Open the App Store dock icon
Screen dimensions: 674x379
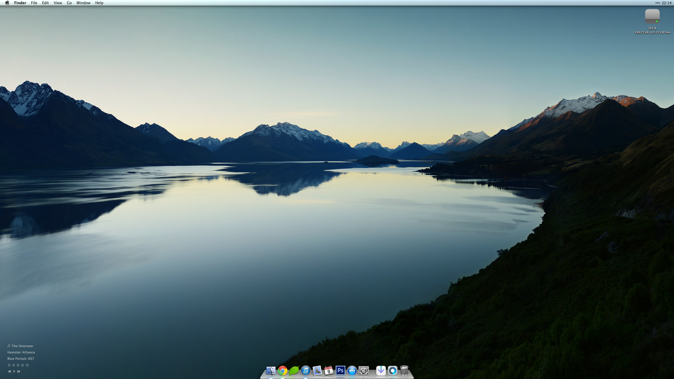(x=352, y=371)
